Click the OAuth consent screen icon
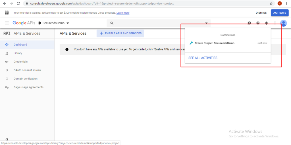Image resolution: width=291 pixels, height=145 pixels. point(7,70)
